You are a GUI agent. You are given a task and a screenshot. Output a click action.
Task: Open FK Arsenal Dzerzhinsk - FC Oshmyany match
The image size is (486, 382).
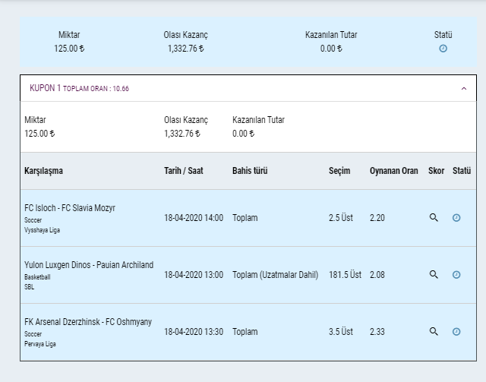point(87,322)
